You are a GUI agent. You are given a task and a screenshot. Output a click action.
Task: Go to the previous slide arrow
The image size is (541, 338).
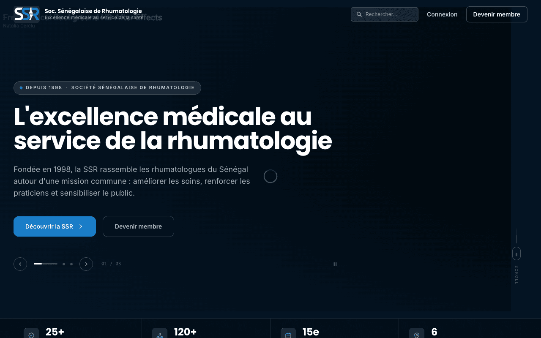tap(20, 264)
